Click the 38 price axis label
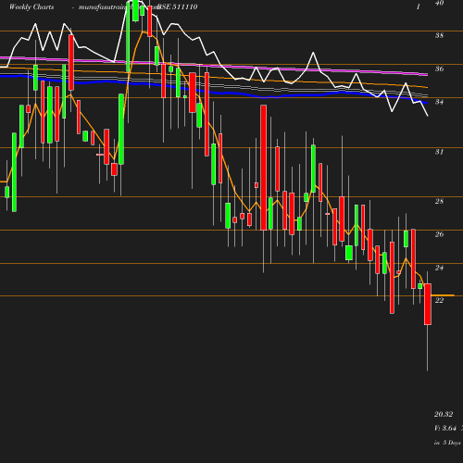The width and height of the screenshot is (463, 463). click(439, 35)
